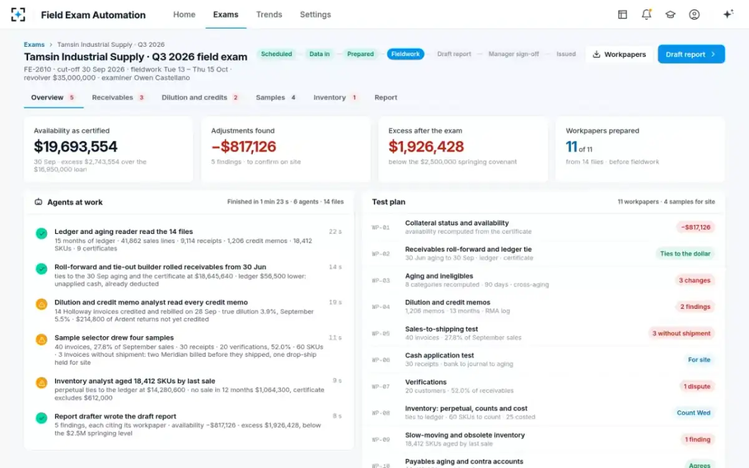Click the 1 finding badge
This screenshot has width=749, height=468.
coord(697,439)
